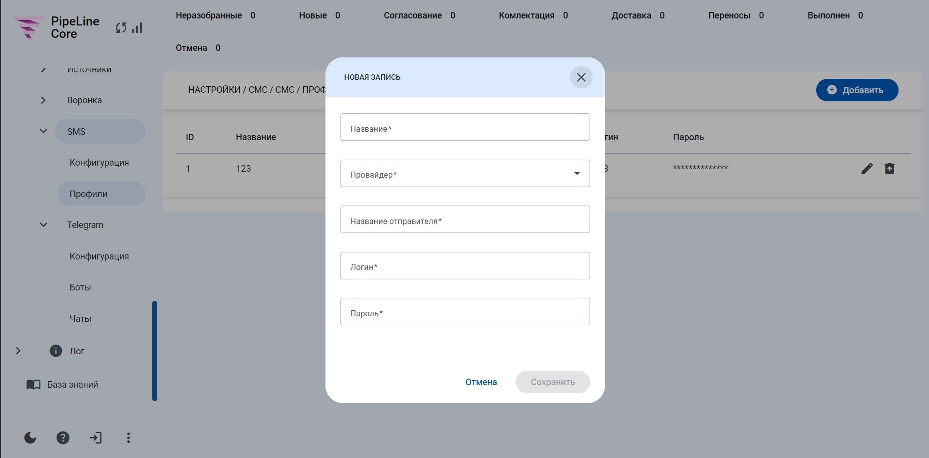Click the PipeLine Core logo icon
The width and height of the screenshot is (929, 458).
28,27
